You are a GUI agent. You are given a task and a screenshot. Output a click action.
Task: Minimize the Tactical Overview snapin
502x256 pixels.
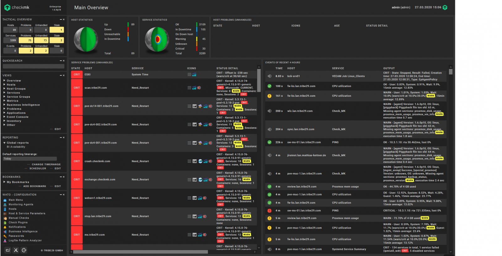[61, 19]
